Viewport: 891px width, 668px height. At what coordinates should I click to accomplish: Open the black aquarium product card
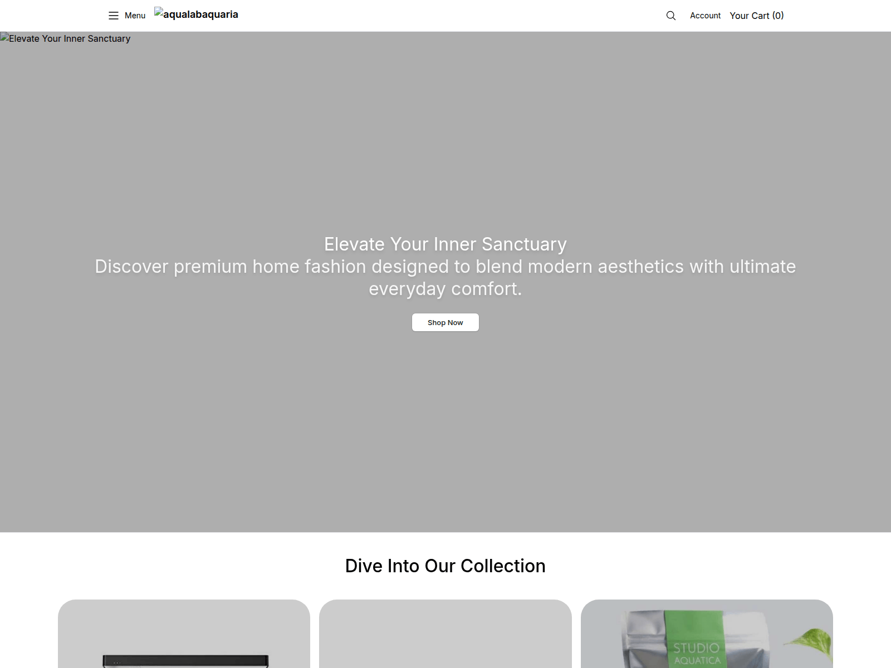pyautogui.click(x=184, y=634)
